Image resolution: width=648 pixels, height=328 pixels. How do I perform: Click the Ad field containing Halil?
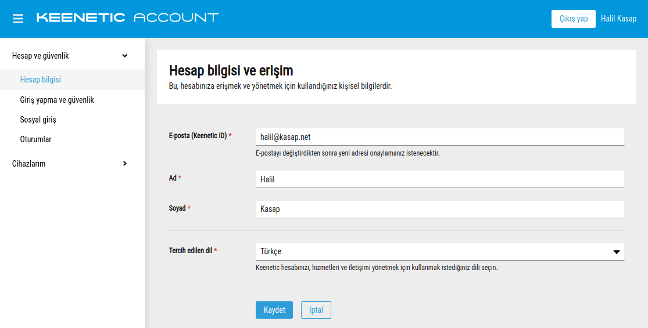[439, 179]
